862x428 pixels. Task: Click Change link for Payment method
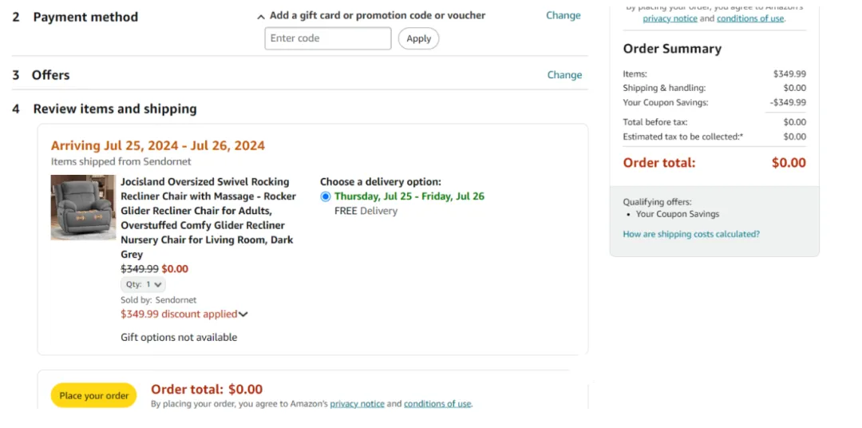click(563, 15)
